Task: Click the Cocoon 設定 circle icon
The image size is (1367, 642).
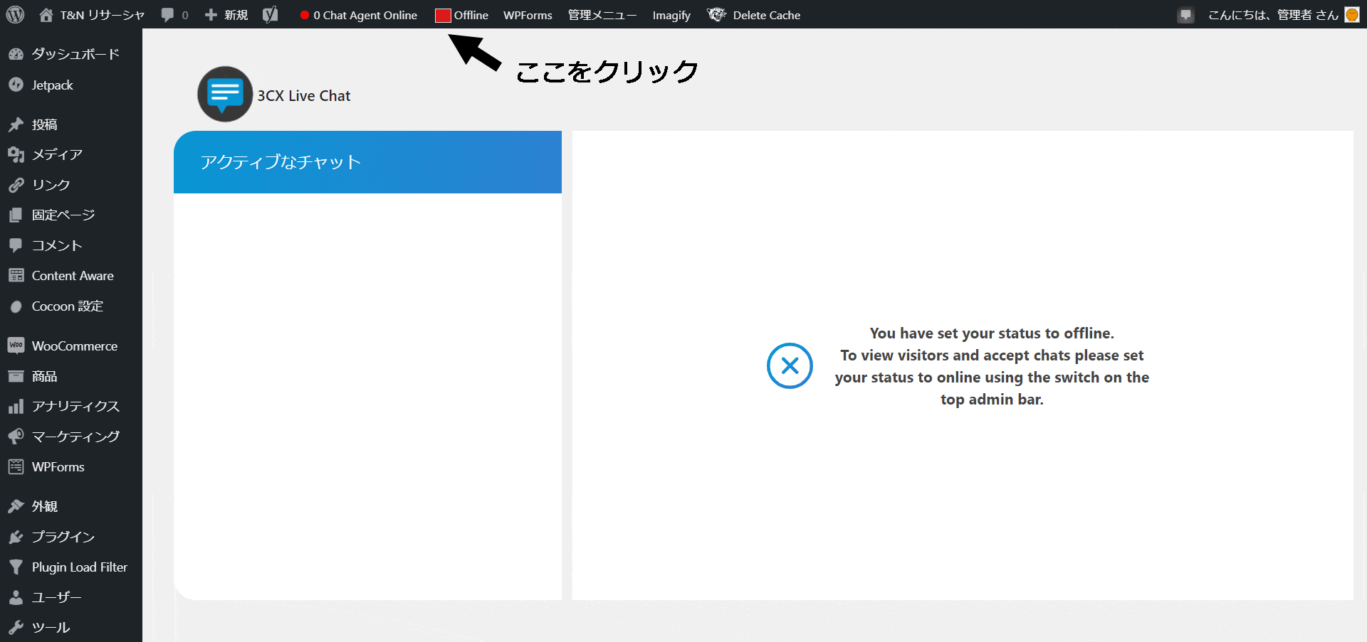Action: [16, 306]
